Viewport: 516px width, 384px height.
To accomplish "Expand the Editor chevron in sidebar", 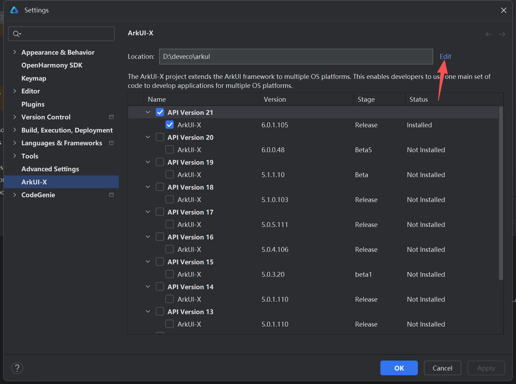I will click(15, 91).
